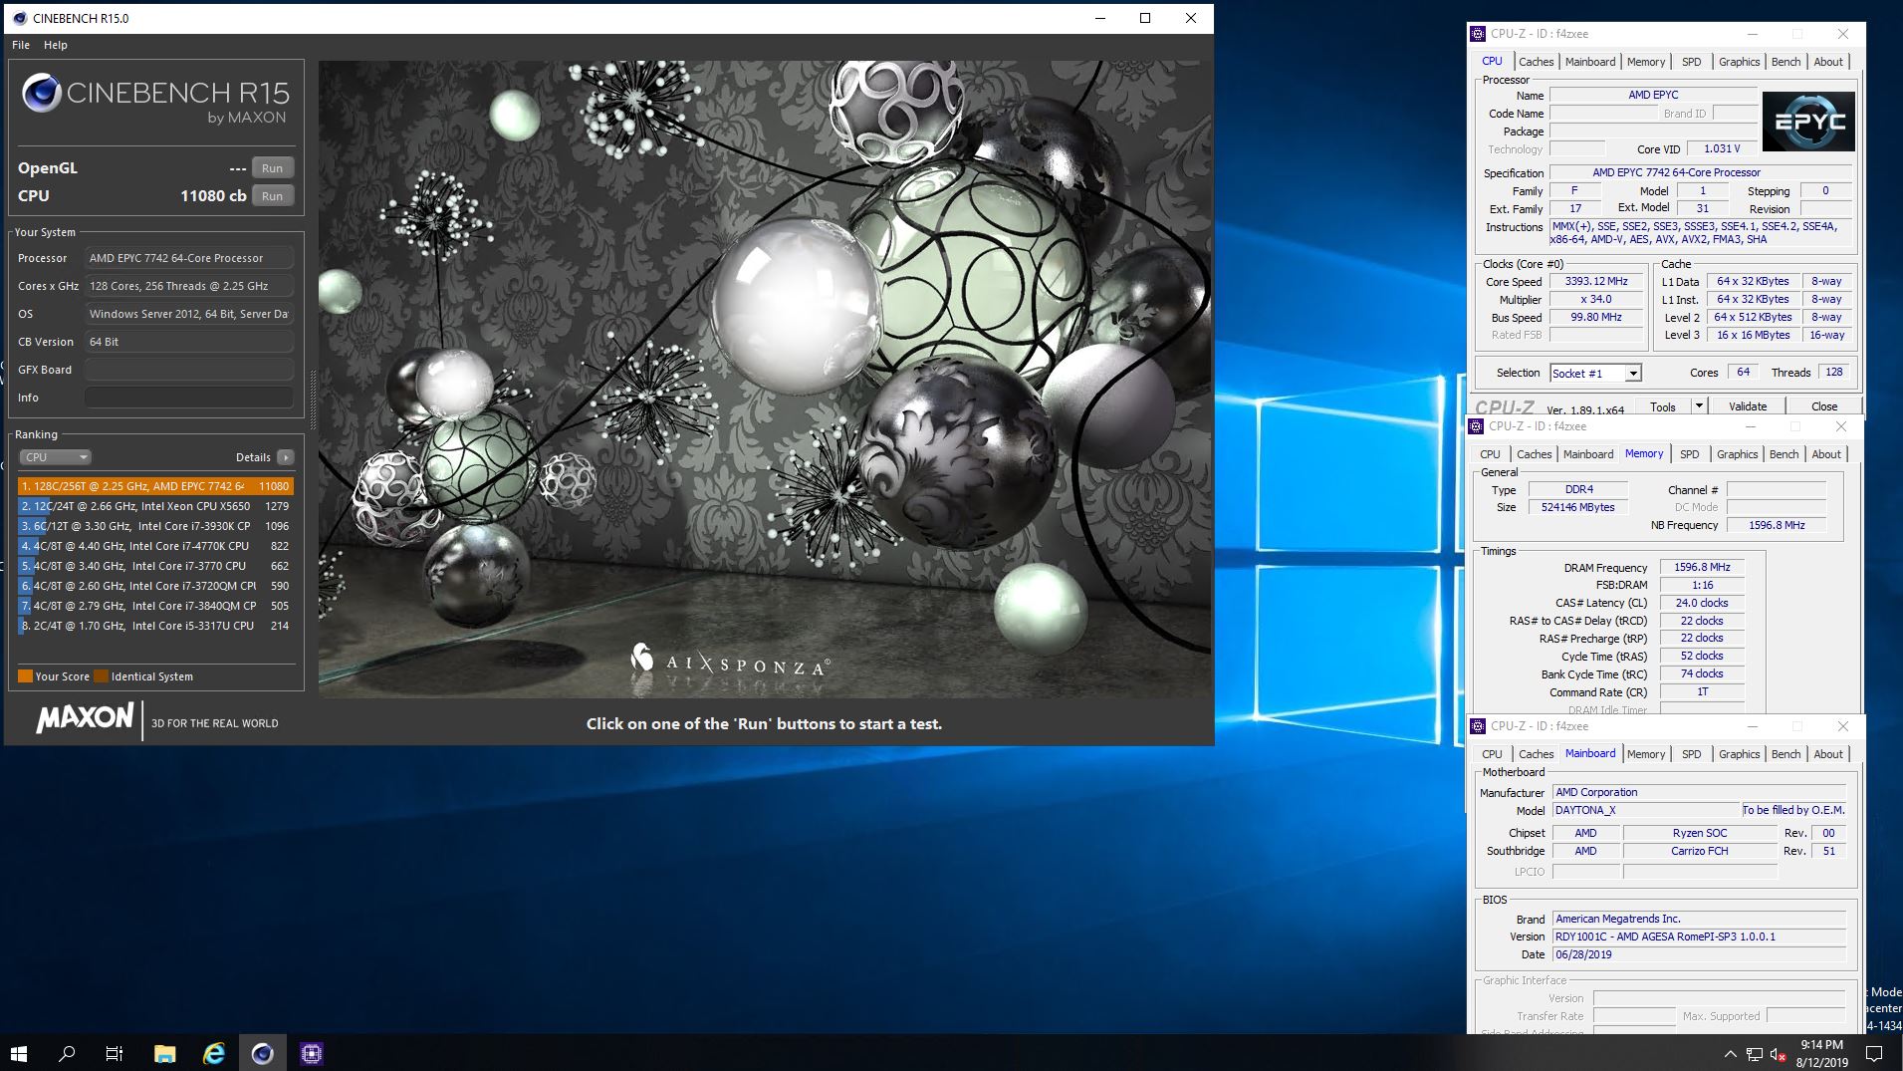Viewport: 1903px width, 1071px height.
Task: Click Close button in CPU-Z CPU window
Action: pyautogui.click(x=1824, y=406)
